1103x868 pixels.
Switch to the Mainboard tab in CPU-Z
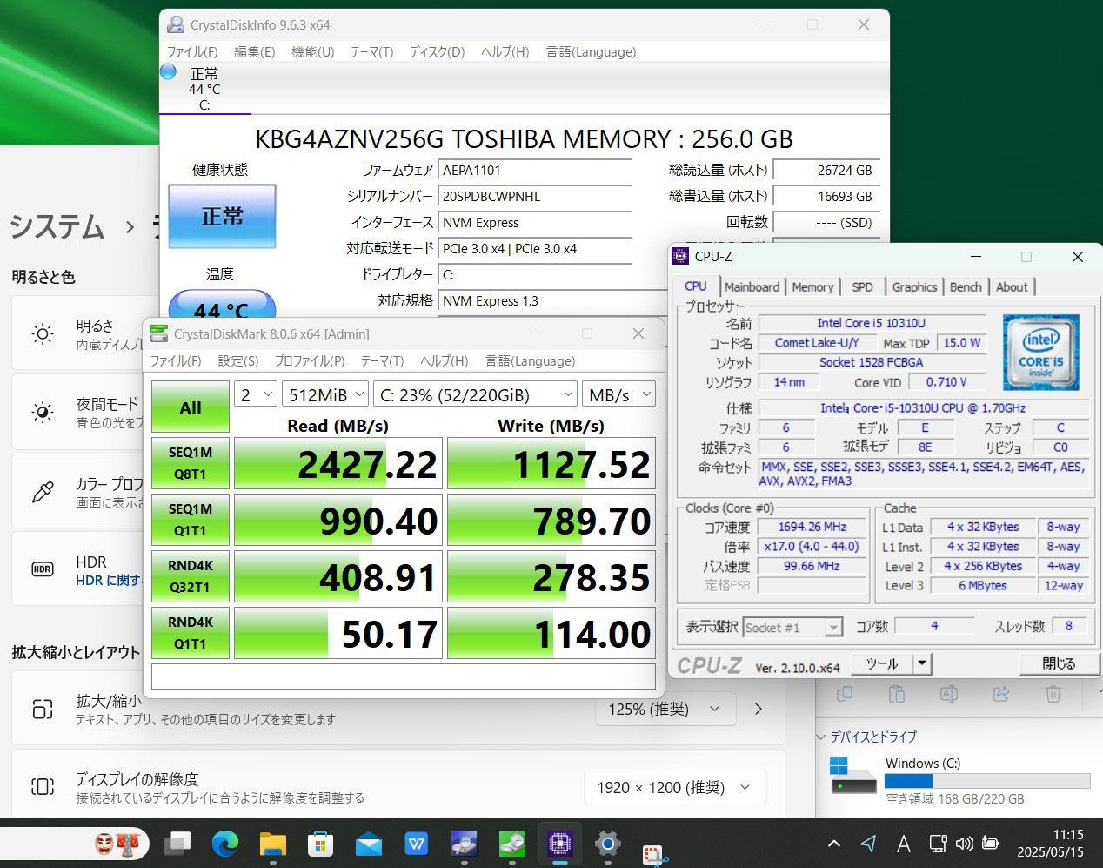[752, 286]
